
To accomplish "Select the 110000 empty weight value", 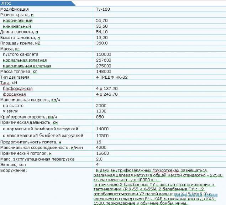I will click(104, 54).
